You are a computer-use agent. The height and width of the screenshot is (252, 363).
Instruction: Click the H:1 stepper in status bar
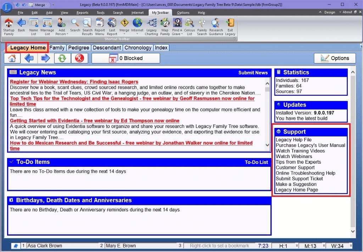296,246
